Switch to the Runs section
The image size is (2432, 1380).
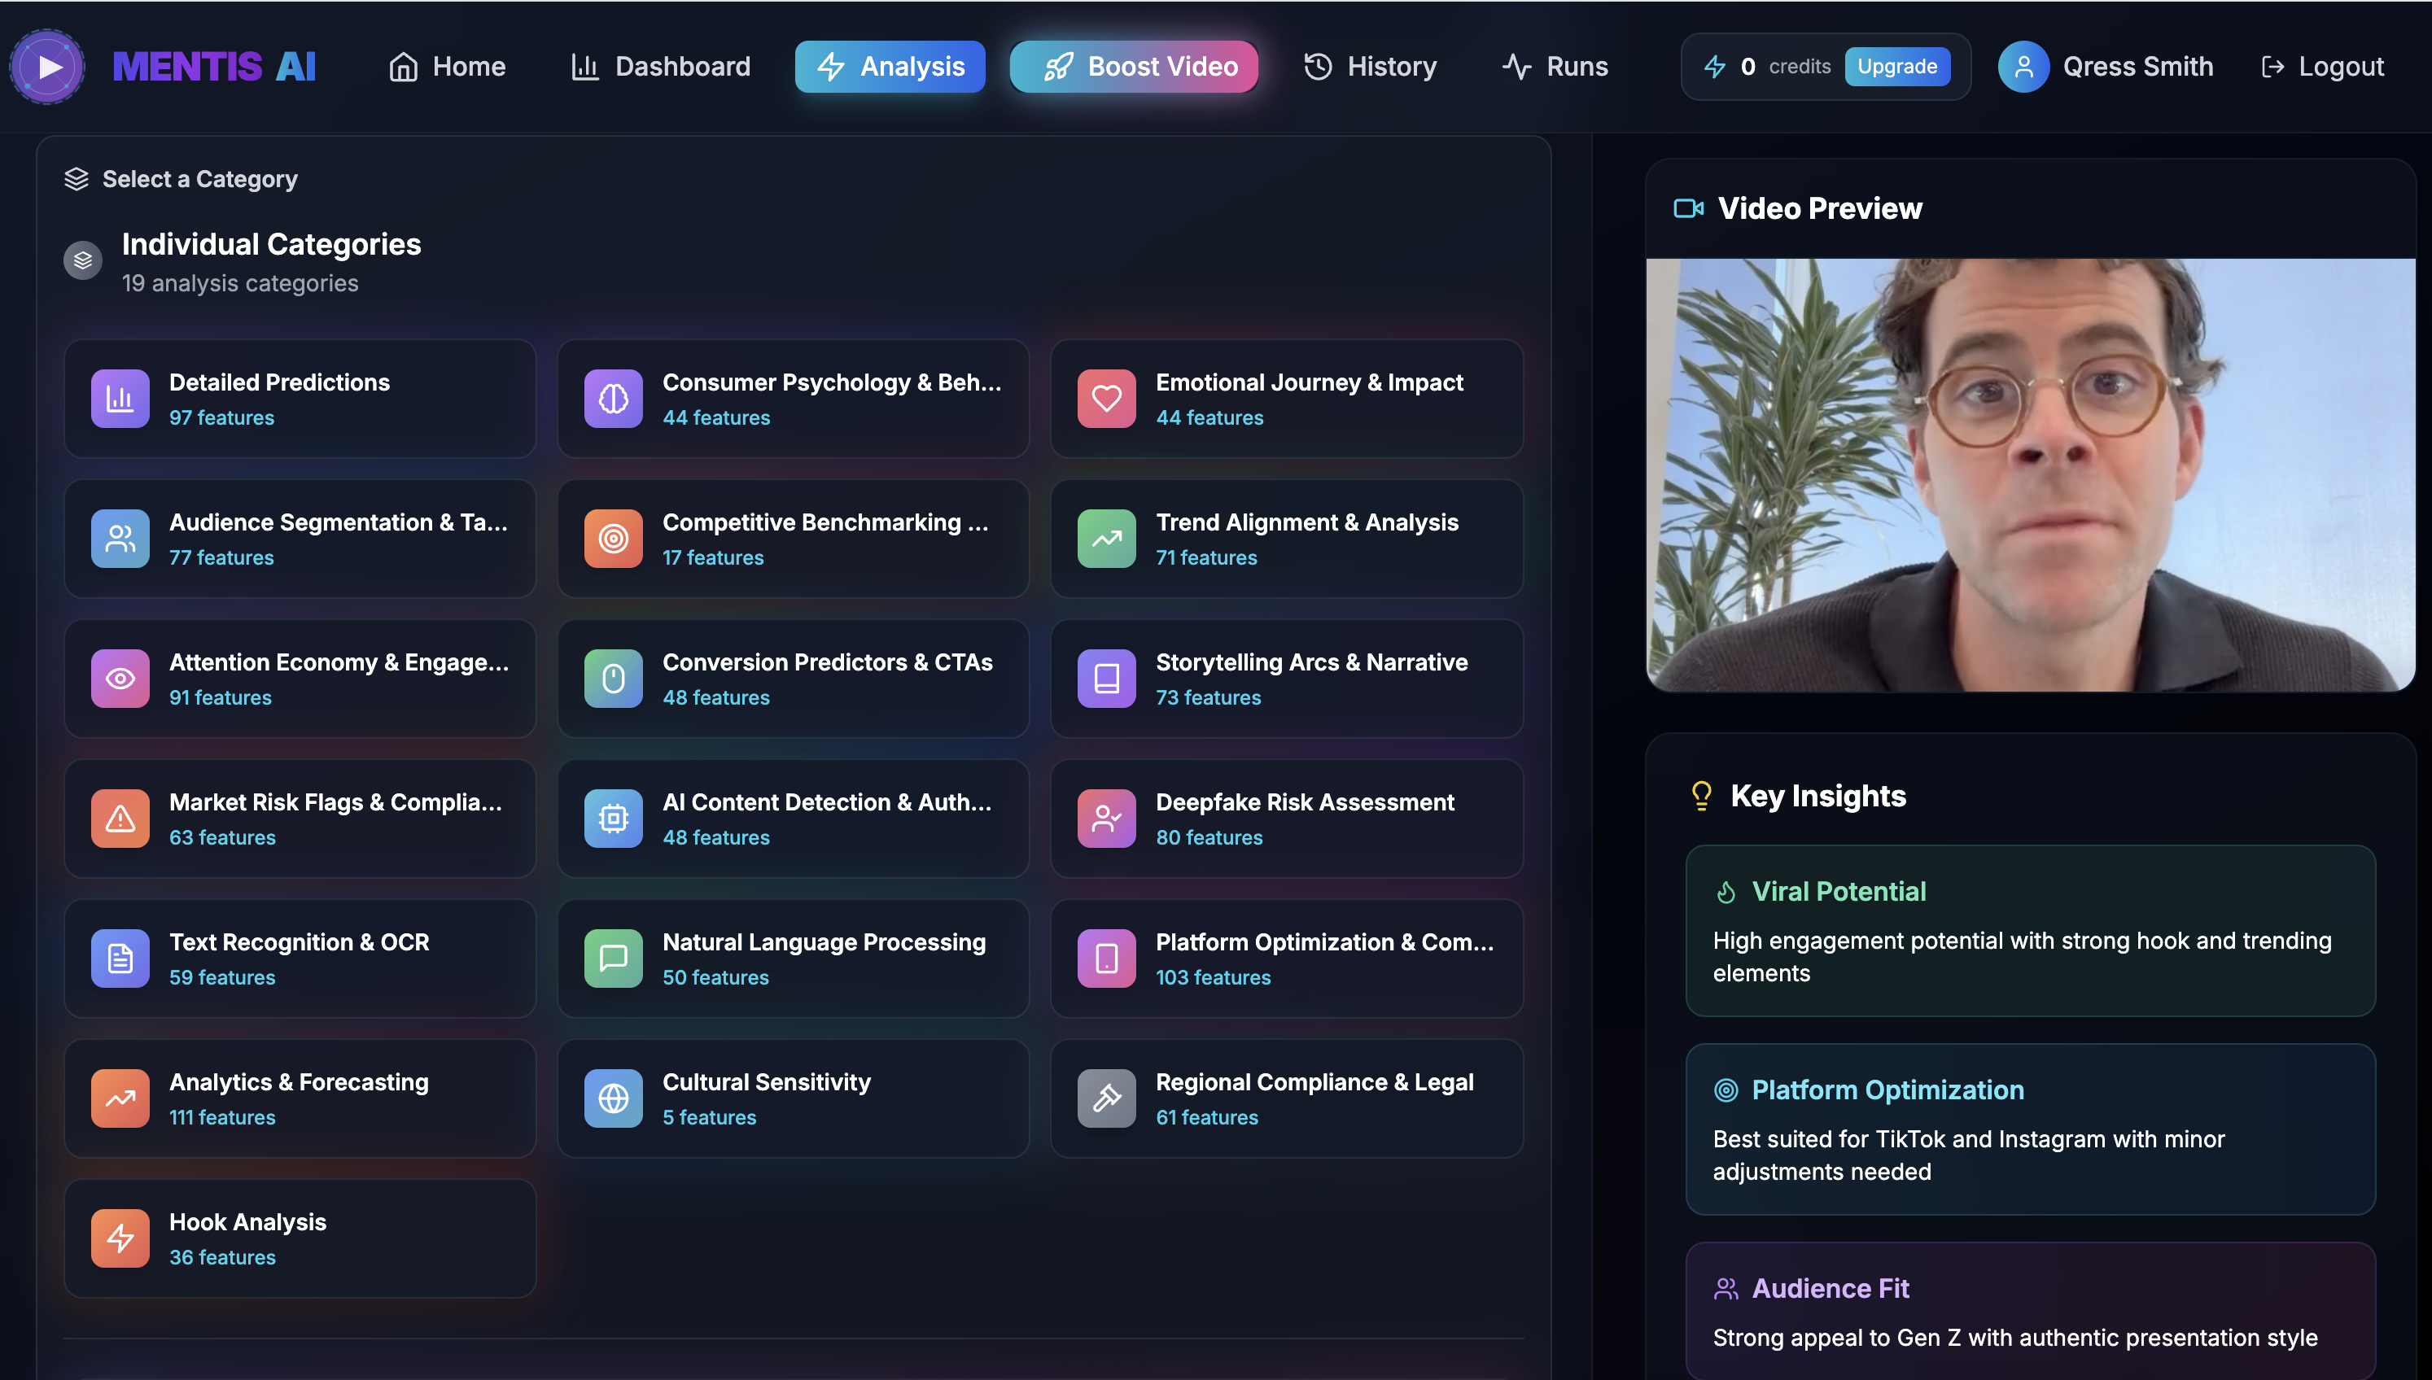click(1555, 67)
